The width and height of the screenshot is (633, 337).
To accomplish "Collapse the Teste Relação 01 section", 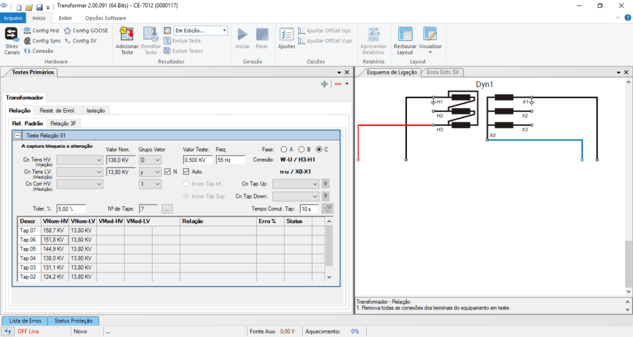I will (x=18, y=135).
